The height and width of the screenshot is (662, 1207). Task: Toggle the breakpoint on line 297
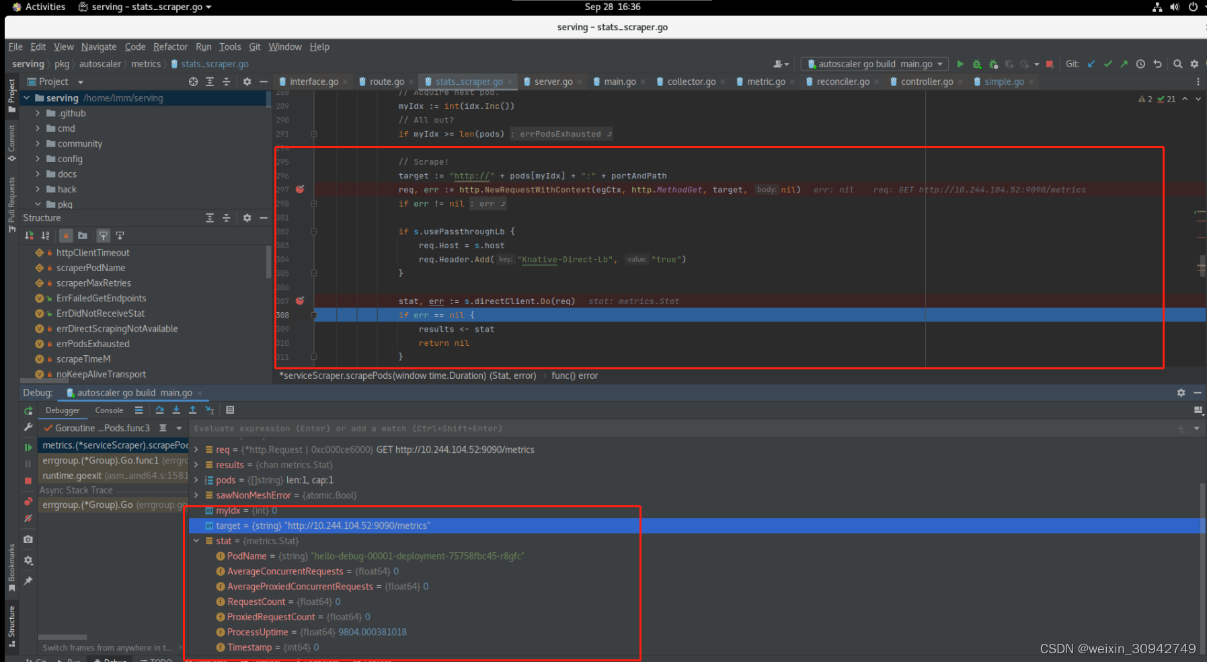300,190
